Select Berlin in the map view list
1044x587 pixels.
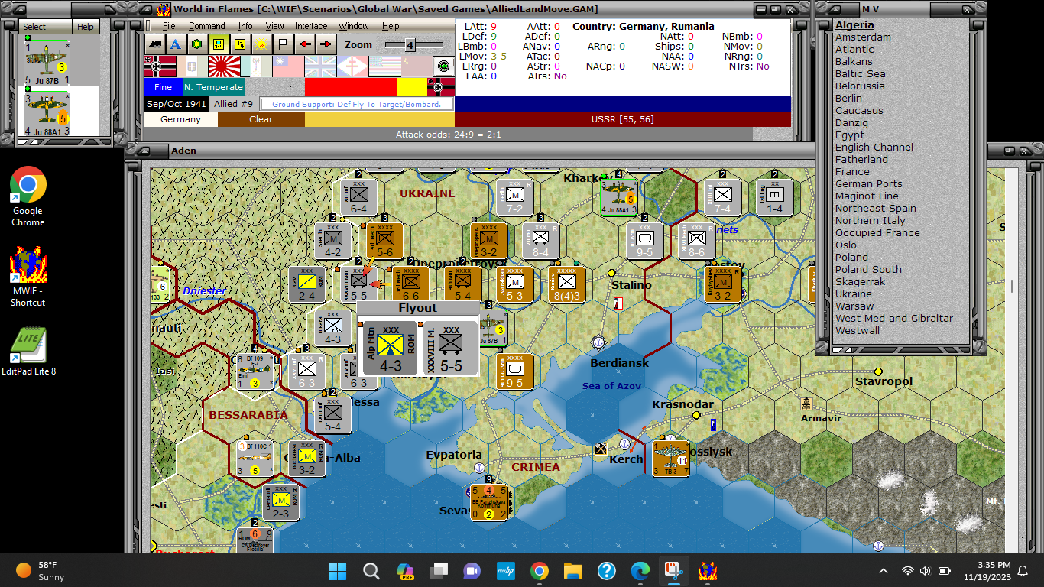click(x=848, y=98)
